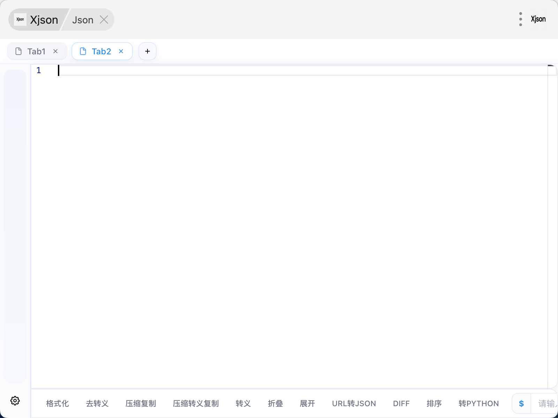Focus the 请输入 path input field

[544, 403]
